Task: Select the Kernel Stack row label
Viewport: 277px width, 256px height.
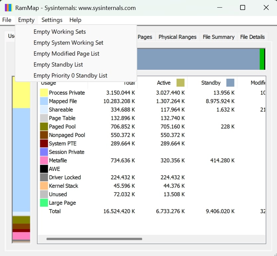Action: (x=63, y=186)
